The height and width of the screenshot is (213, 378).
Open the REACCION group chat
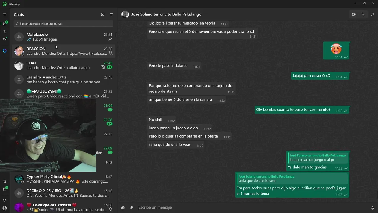[x=63, y=51]
